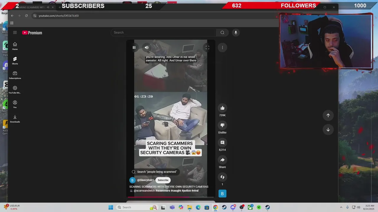Open the #police hashtag link
Viewport: 378px width, 212px height.
pyautogui.click(x=186, y=191)
